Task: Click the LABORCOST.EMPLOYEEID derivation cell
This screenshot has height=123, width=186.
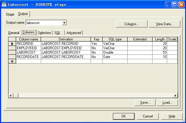Action: (x=66, y=48)
